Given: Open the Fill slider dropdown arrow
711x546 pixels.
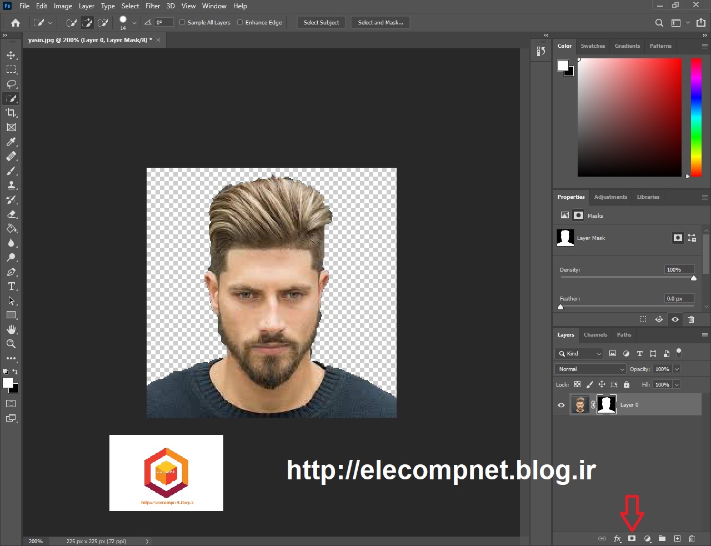Looking at the screenshot, I should point(677,384).
